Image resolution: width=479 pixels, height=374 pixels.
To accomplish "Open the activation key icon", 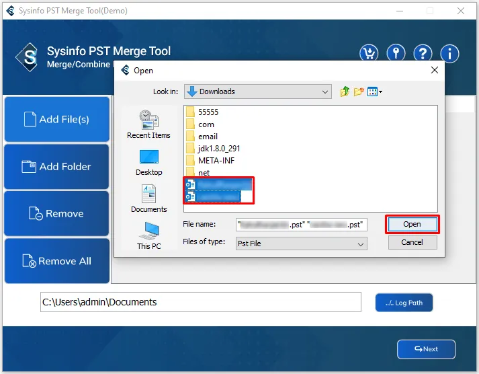I will (396, 54).
